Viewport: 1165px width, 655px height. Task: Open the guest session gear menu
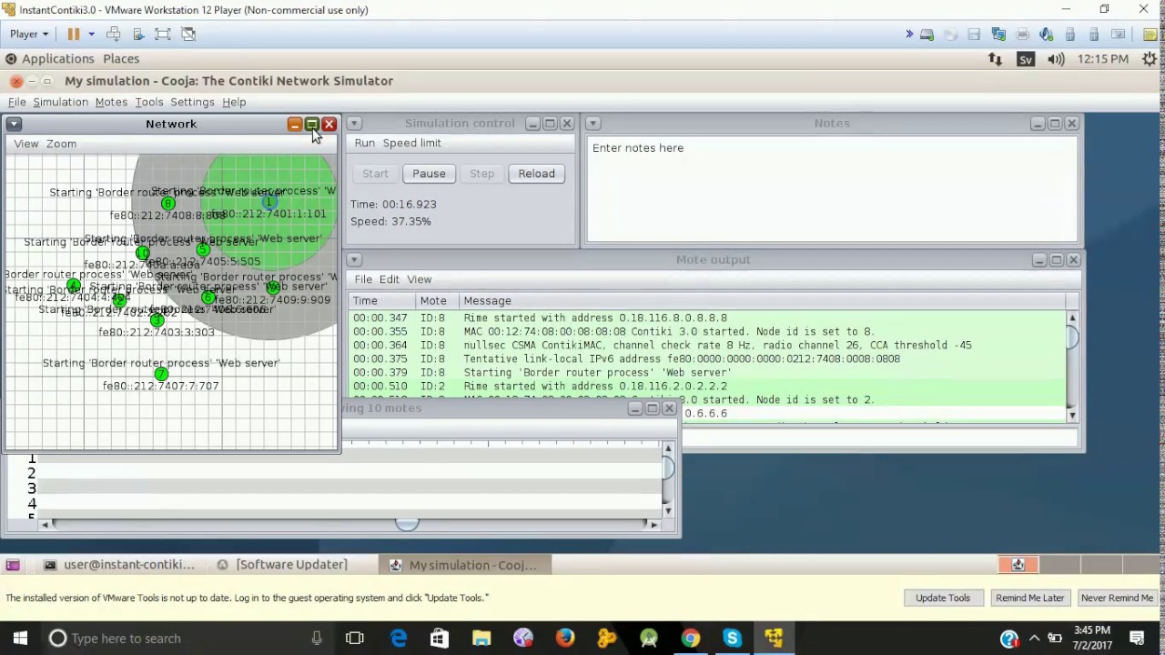tap(1148, 58)
